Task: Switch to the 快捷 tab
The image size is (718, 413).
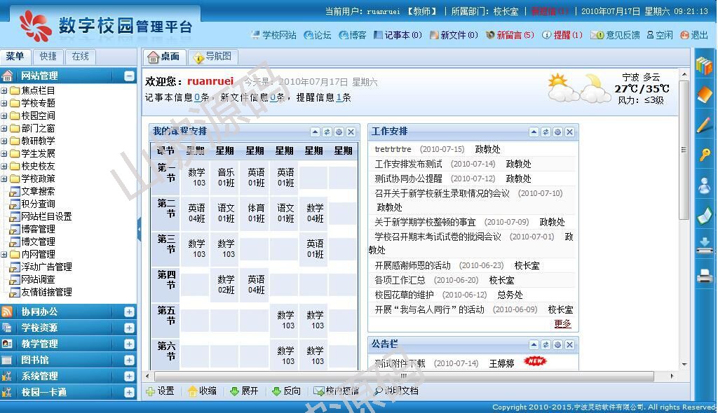Action: coord(48,57)
